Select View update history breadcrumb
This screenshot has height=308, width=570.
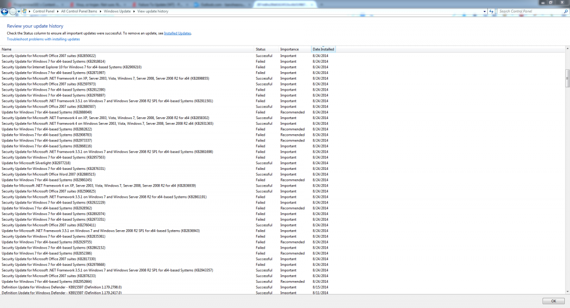(153, 11)
